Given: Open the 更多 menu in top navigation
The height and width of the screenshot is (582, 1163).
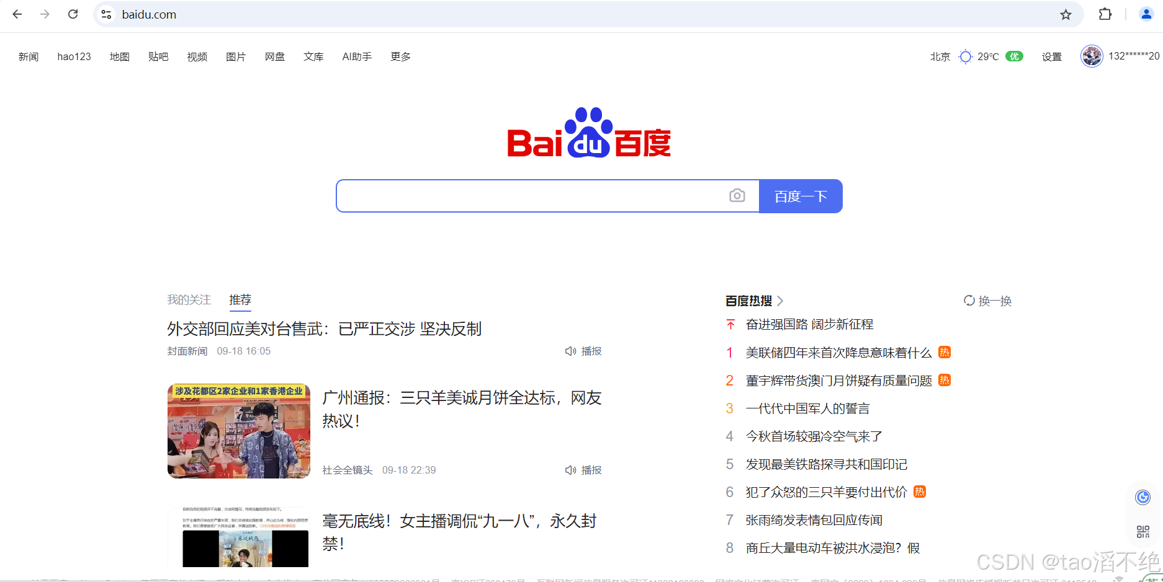Looking at the screenshot, I should pyautogui.click(x=400, y=56).
